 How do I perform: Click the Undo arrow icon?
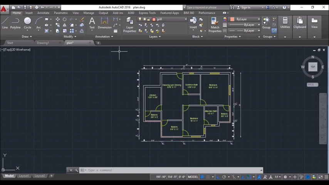[42, 7]
